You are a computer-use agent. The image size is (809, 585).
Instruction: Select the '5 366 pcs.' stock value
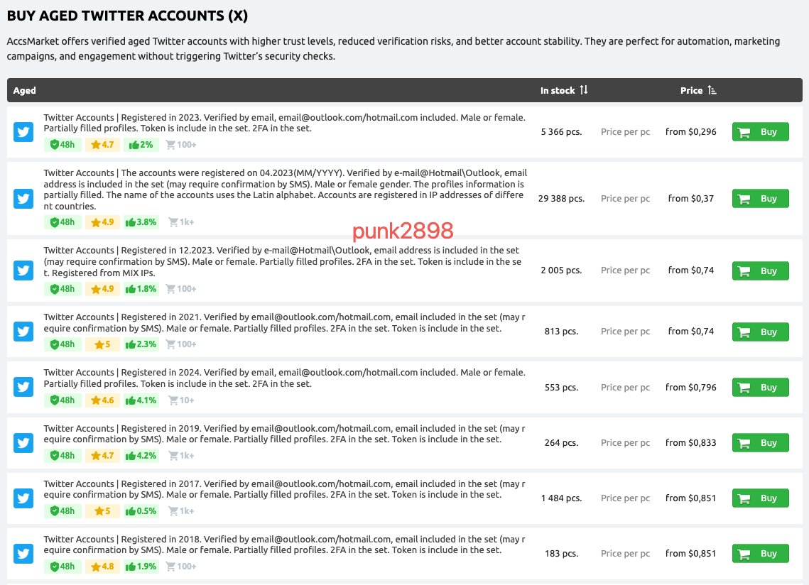pyautogui.click(x=561, y=132)
